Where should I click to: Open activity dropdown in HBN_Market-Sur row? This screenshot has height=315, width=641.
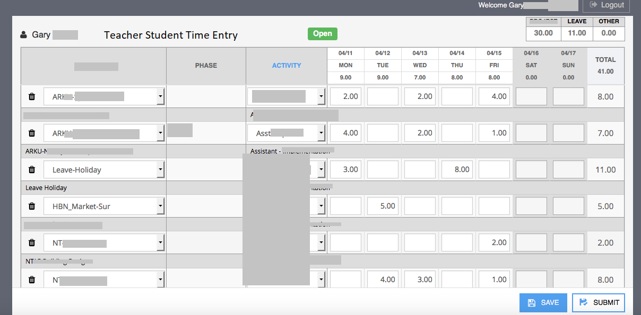(321, 206)
